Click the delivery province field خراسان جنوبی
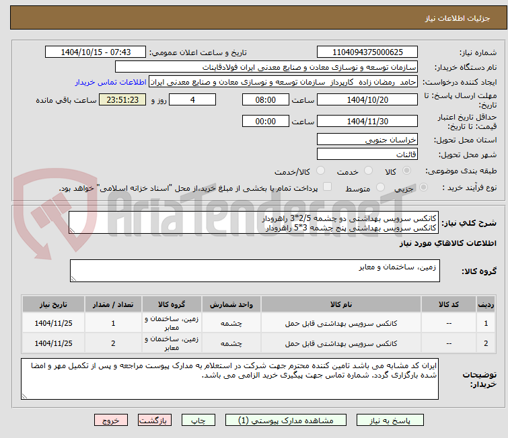The width and height of the screenshot is (508, 438). point(367,140)
